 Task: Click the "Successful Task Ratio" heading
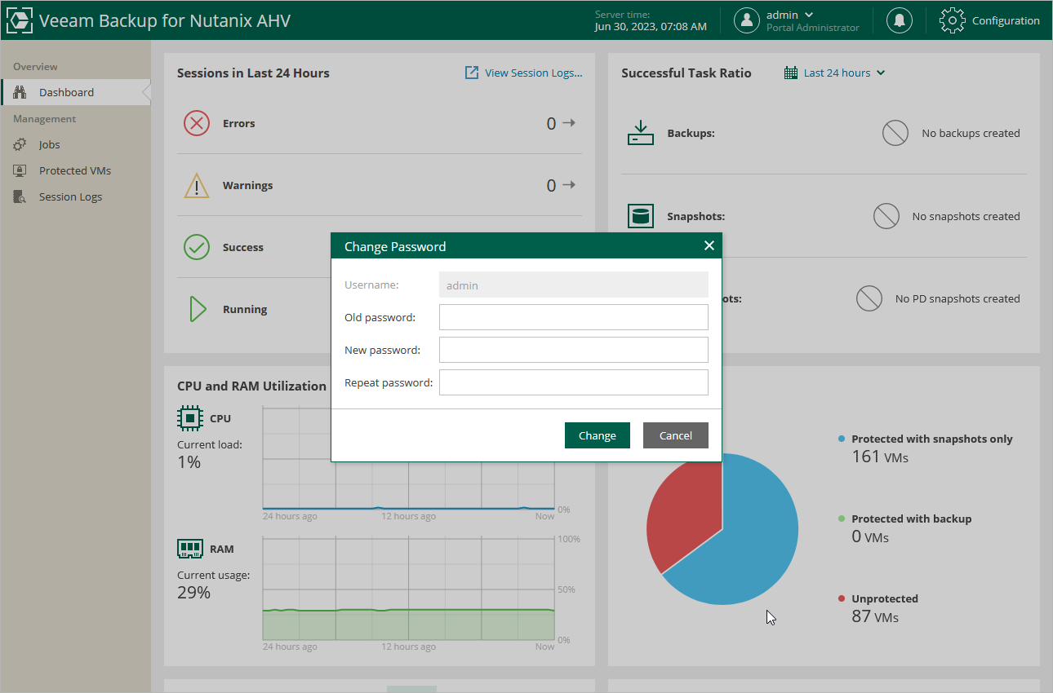[686, 73]
